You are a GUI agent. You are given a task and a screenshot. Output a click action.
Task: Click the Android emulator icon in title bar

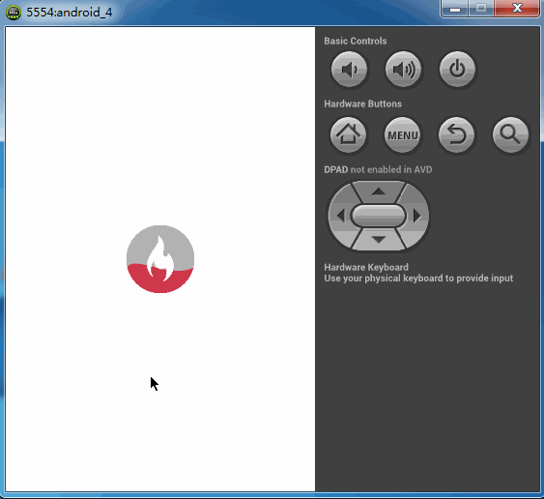(14, 13)
